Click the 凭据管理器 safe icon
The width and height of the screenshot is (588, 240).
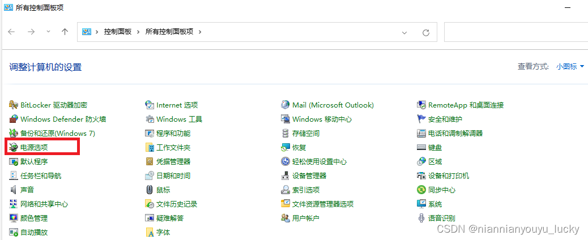pos(150,162)
